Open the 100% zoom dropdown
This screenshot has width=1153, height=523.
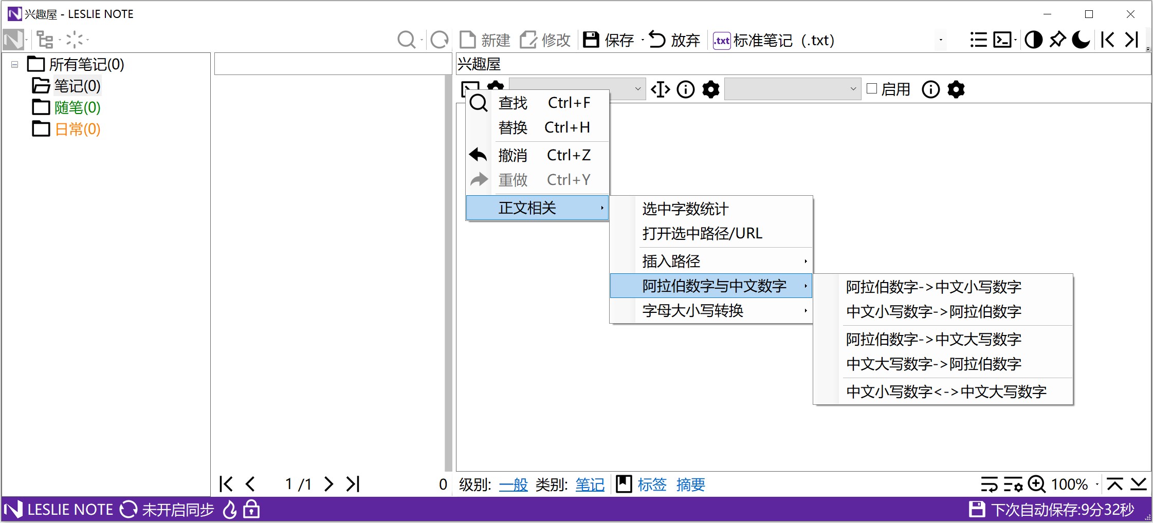click(x=1097, y=484)
